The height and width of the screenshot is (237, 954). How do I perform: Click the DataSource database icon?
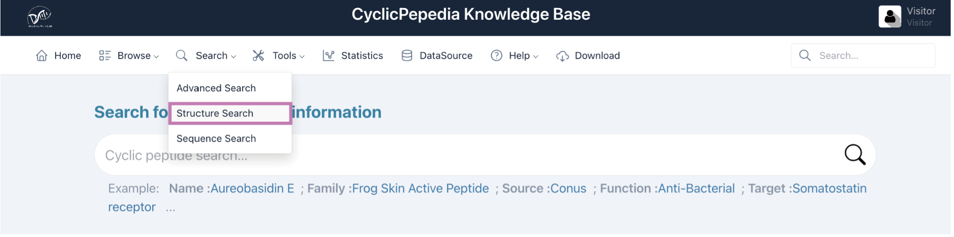[407, 55]
